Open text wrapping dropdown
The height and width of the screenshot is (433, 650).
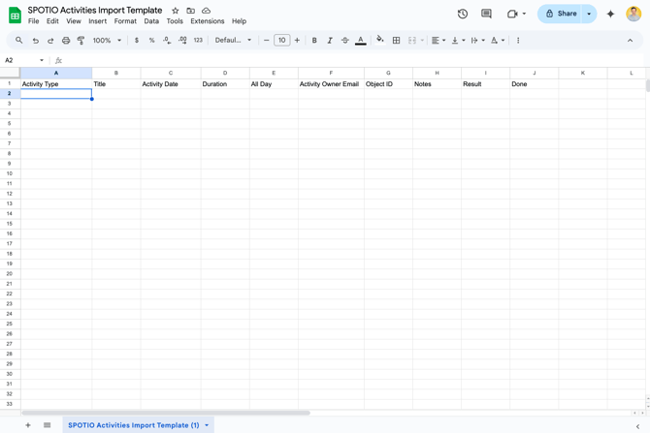tap(477, 40)
